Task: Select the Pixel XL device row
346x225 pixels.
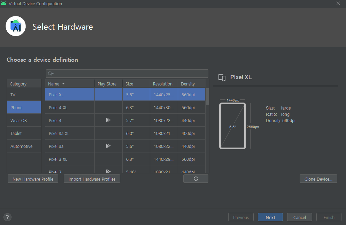Action: pos(125,95)
